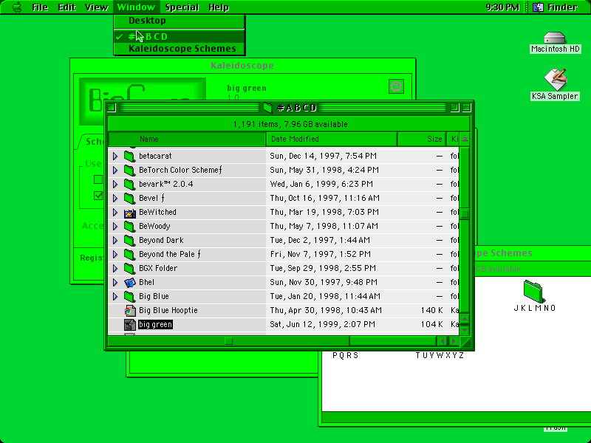Untick the checked checkbox in Kaleidoscope window
Viewport: 591px width, 443px height.
click(x=98, y=196)
